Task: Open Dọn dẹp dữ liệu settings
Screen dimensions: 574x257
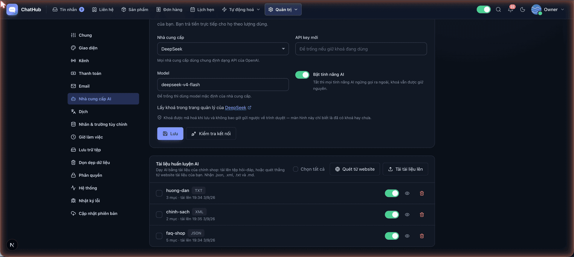Action: [103, 163]
